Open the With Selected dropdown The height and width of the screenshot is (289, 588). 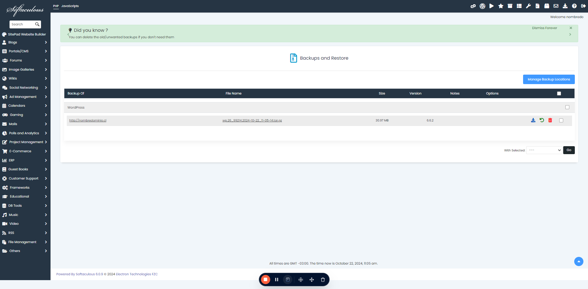544,150
